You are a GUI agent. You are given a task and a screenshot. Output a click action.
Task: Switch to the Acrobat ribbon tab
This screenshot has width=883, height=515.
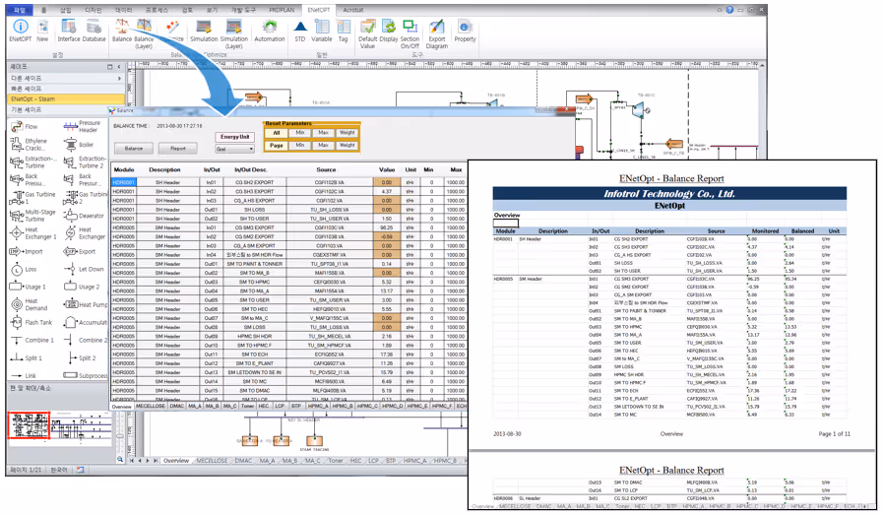[353, 10]
